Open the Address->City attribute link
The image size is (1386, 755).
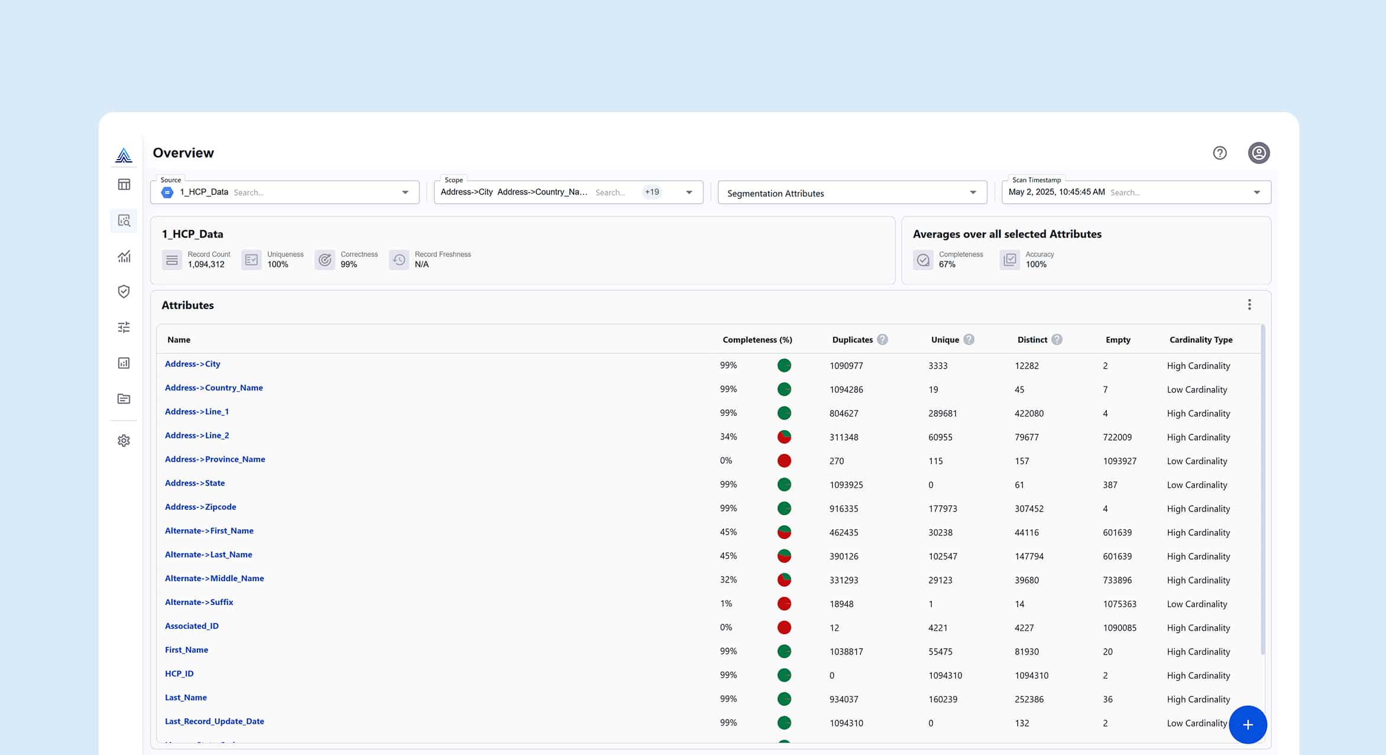[x=192, y=364]
